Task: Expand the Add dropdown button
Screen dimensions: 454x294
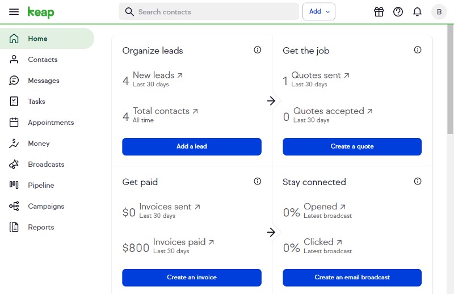Action: click(x=319, y=12)
